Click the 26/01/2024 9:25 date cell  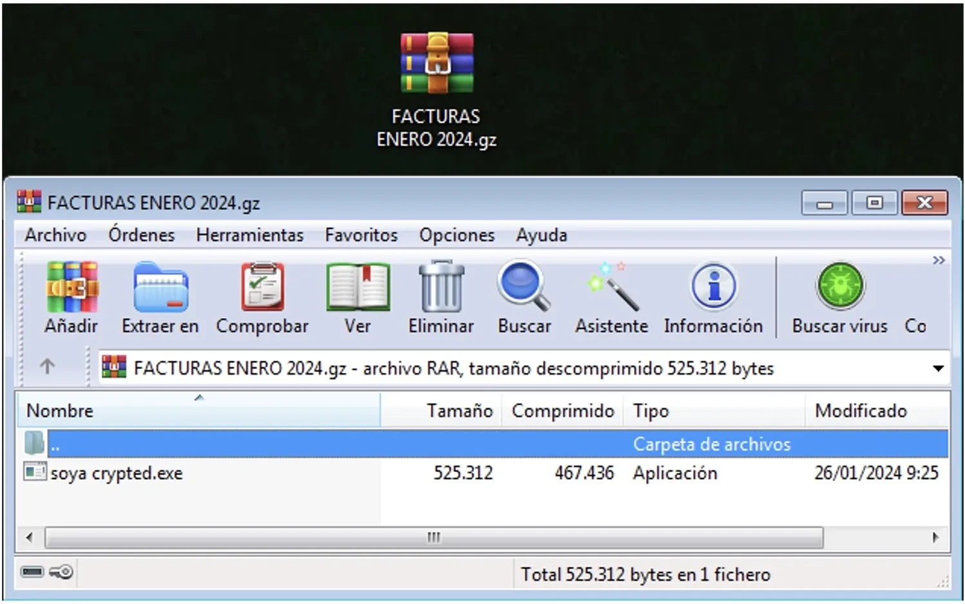coord(876,473)
